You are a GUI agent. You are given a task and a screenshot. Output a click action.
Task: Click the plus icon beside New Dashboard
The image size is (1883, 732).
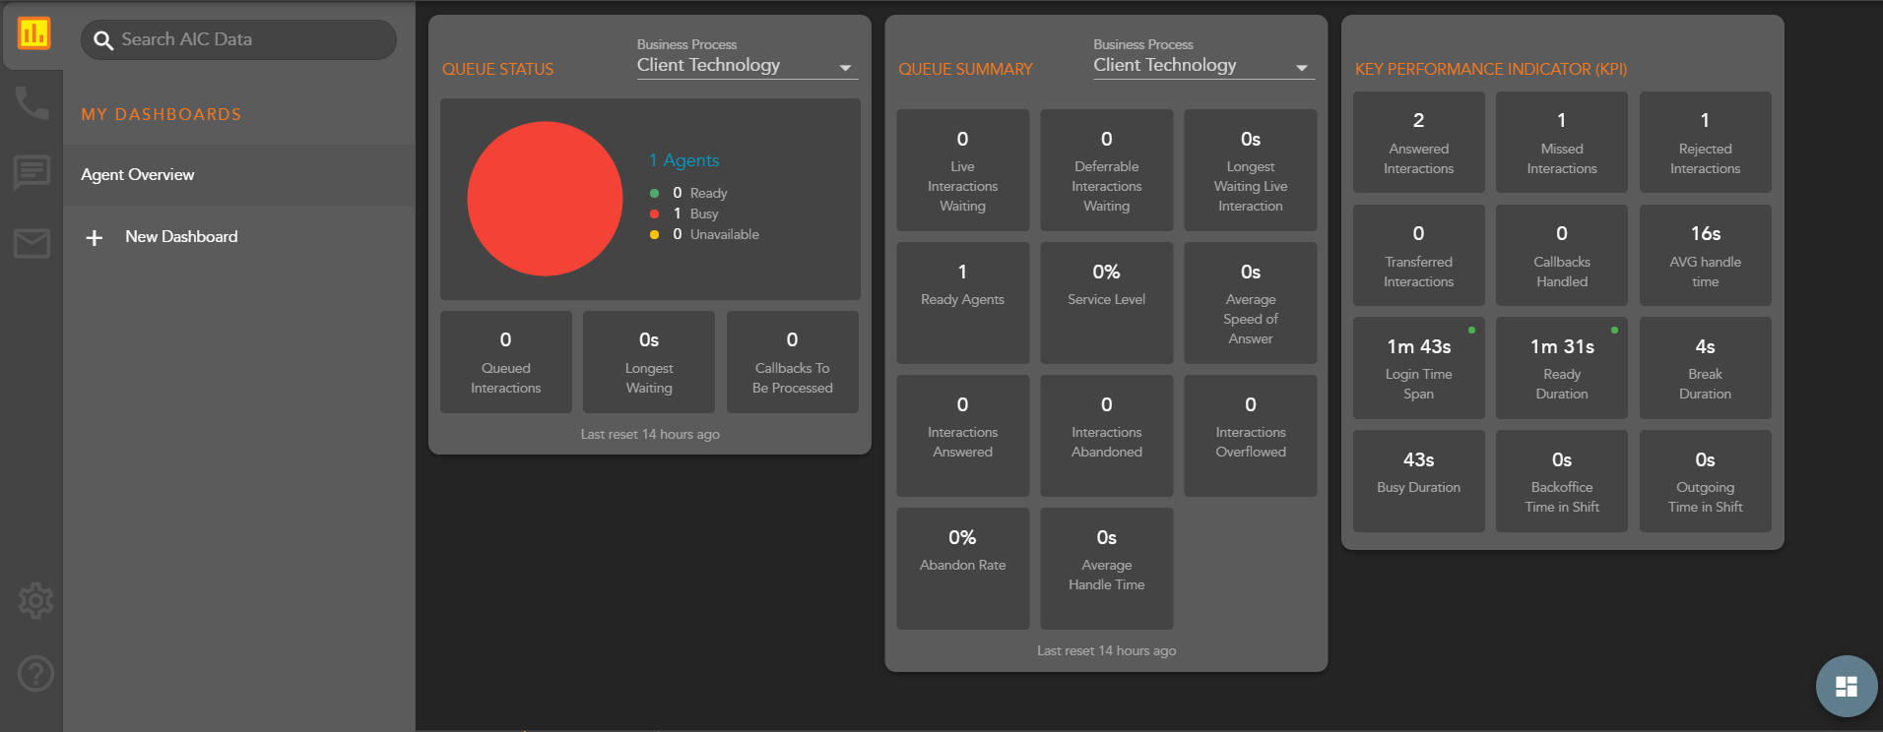(95, 238)
